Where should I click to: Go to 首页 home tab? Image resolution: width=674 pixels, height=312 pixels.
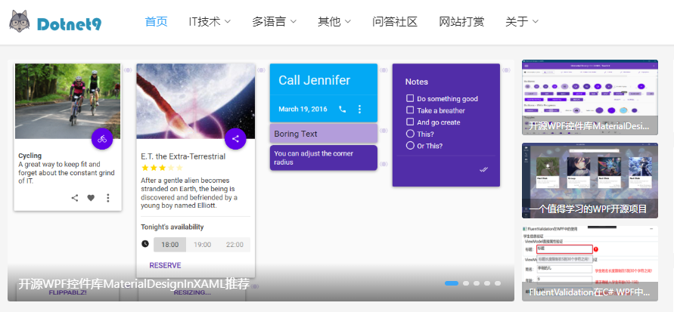[156, 21]
